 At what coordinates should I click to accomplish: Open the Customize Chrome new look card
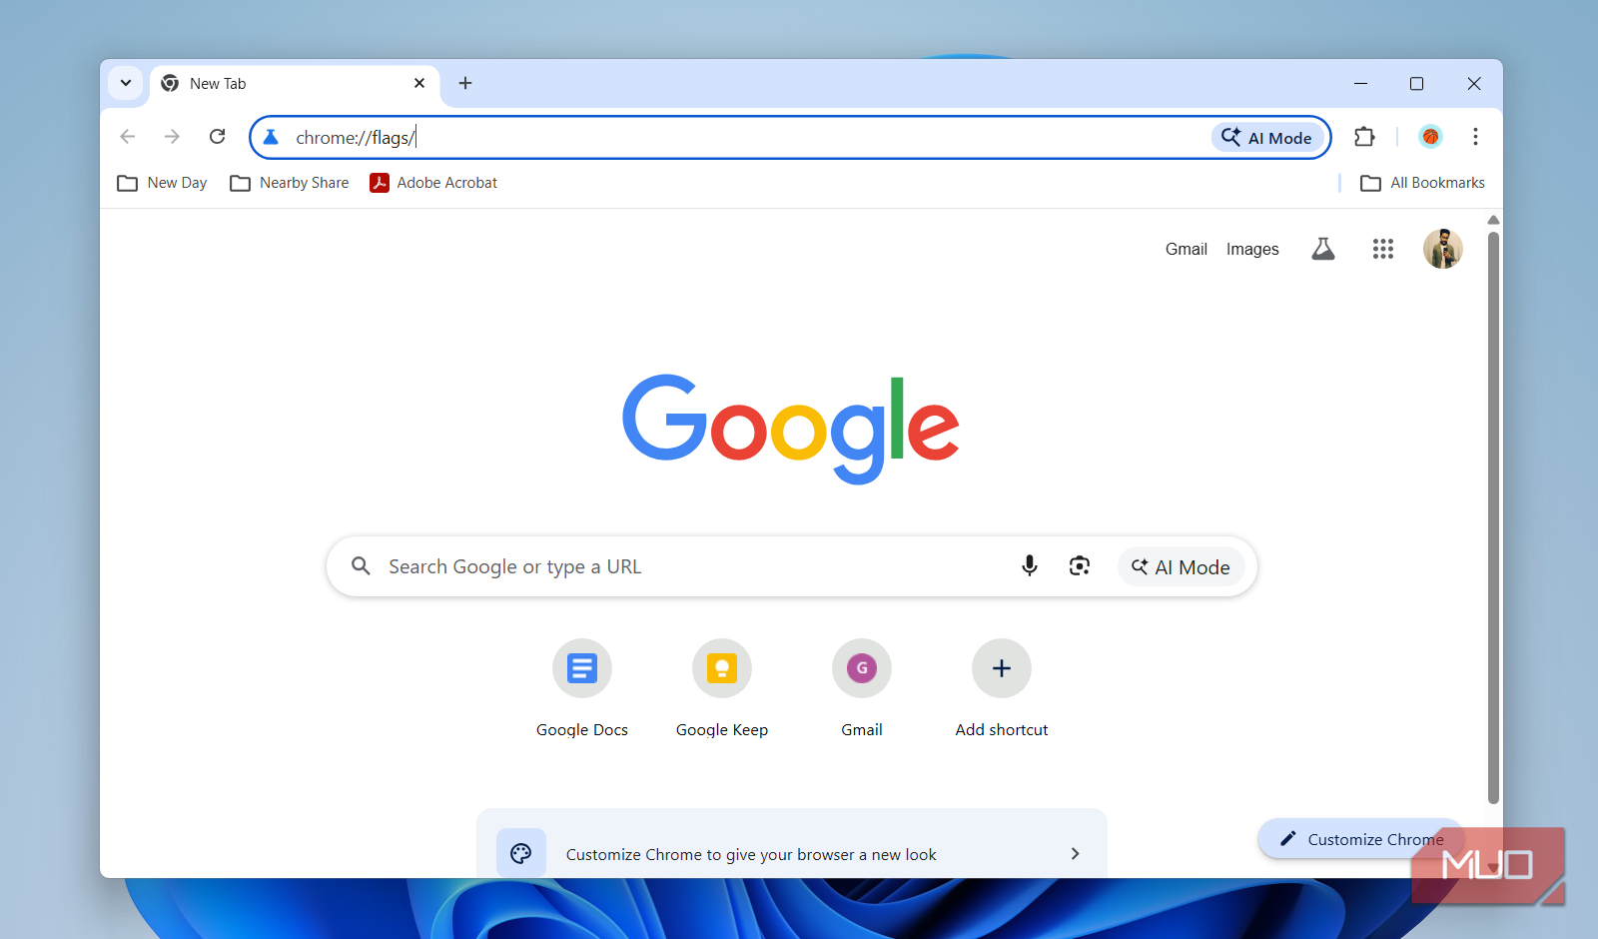pyautogui.click(x=792, y=844)
